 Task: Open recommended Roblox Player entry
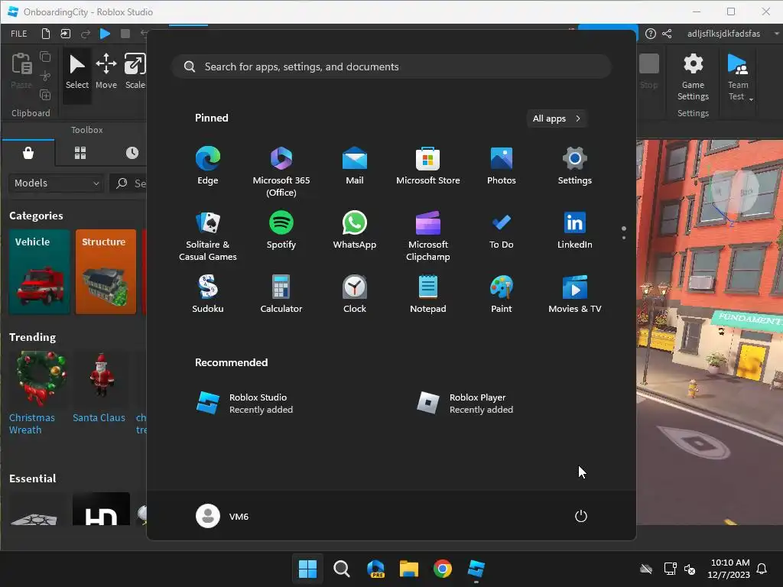pyautogui.click(x=466, y=404)
